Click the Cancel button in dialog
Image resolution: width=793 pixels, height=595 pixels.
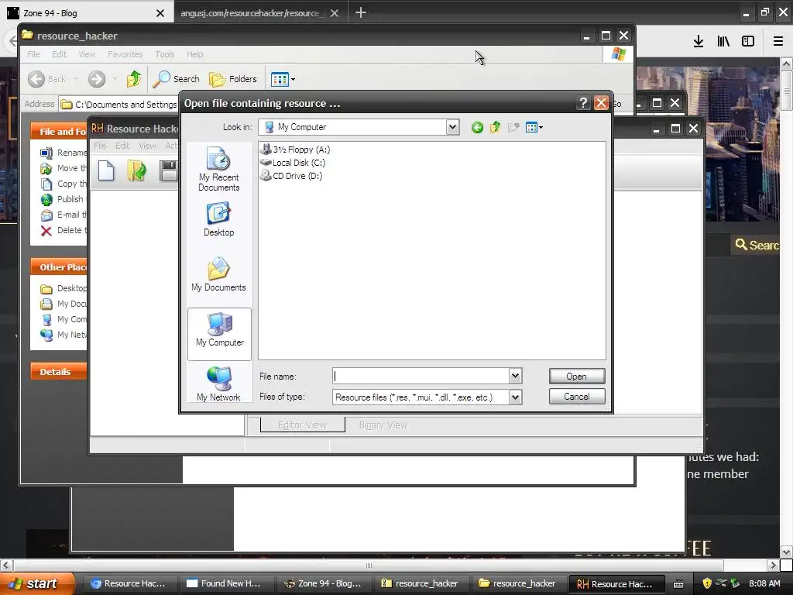pos(576,397)
